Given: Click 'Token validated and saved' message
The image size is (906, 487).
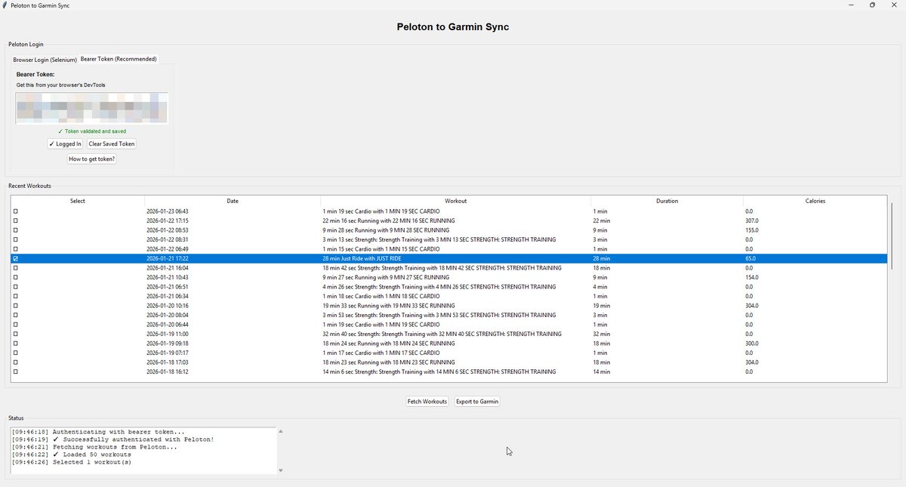Looking at the screenshot, I should (x=92, y=131).
